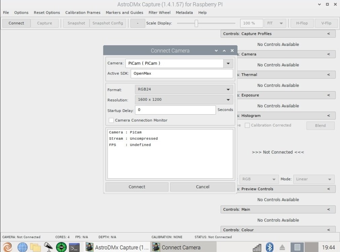Switch to Connect Camera taskbar entry
Screen dimensions: 340x252
click(183, 247)
